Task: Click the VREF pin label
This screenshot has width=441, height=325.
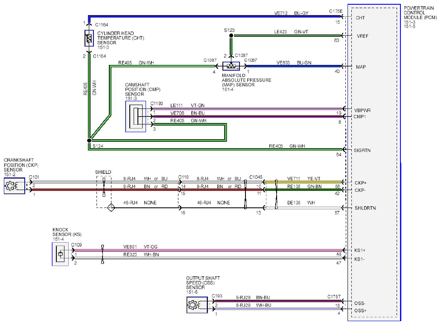Action: tap(362, 36)
